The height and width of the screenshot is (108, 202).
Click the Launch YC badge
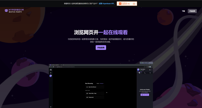click(127, 4)
